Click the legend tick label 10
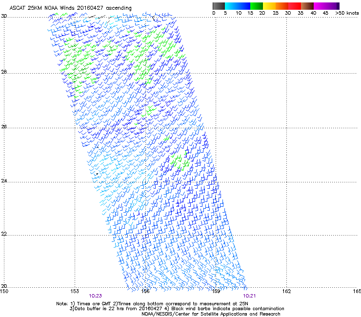 point(239,13)
